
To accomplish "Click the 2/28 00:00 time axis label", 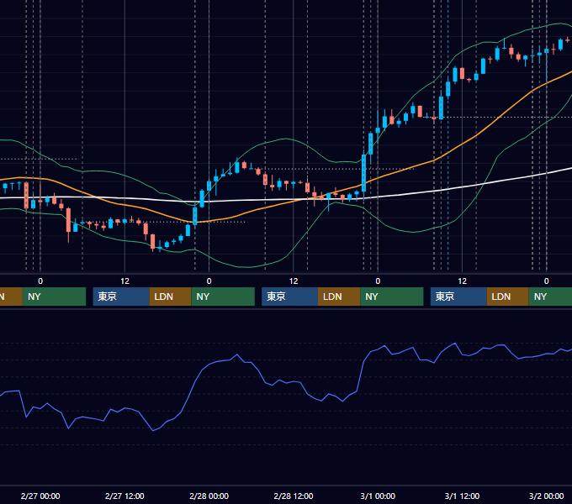I will [x=209, y=496].
